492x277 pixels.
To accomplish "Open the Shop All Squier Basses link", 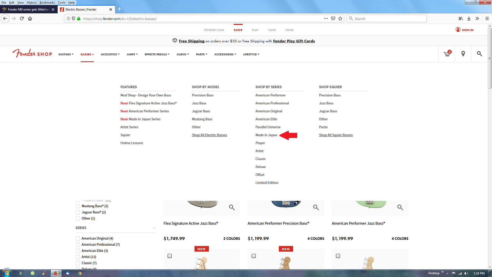I will (x=336, y=135).
